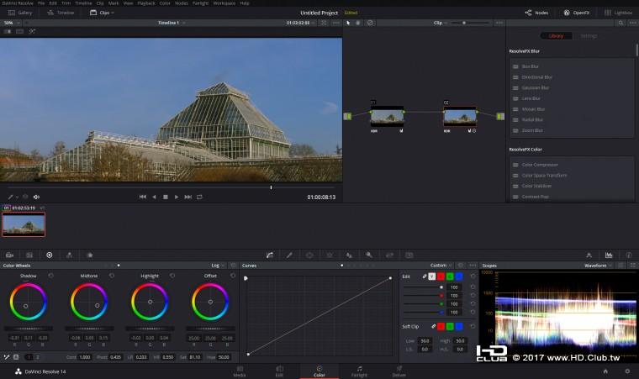Select the Qualifier eyedropper tool
639x379 pixels.
tap(289, 254)
